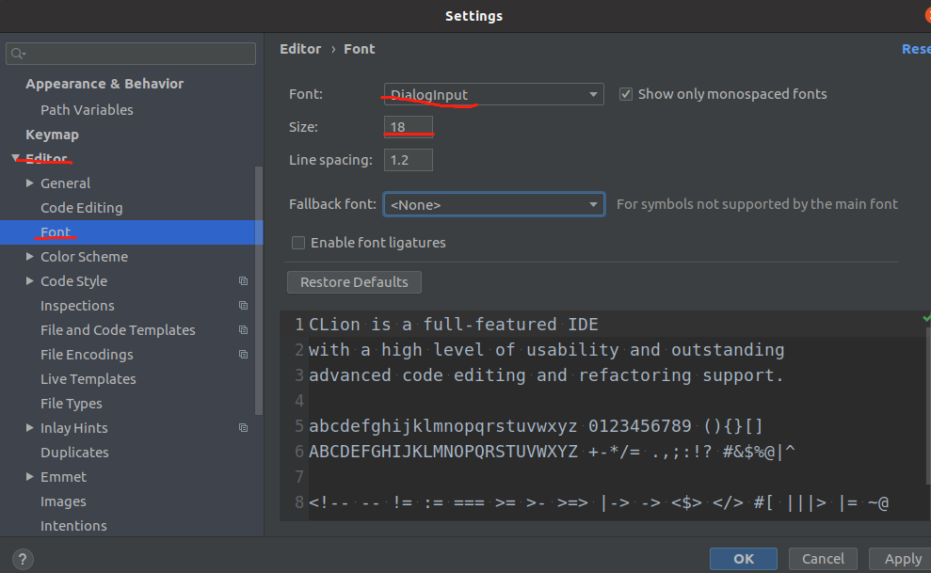
Task: Apply the font settings changes
Action: click(900, 558)
